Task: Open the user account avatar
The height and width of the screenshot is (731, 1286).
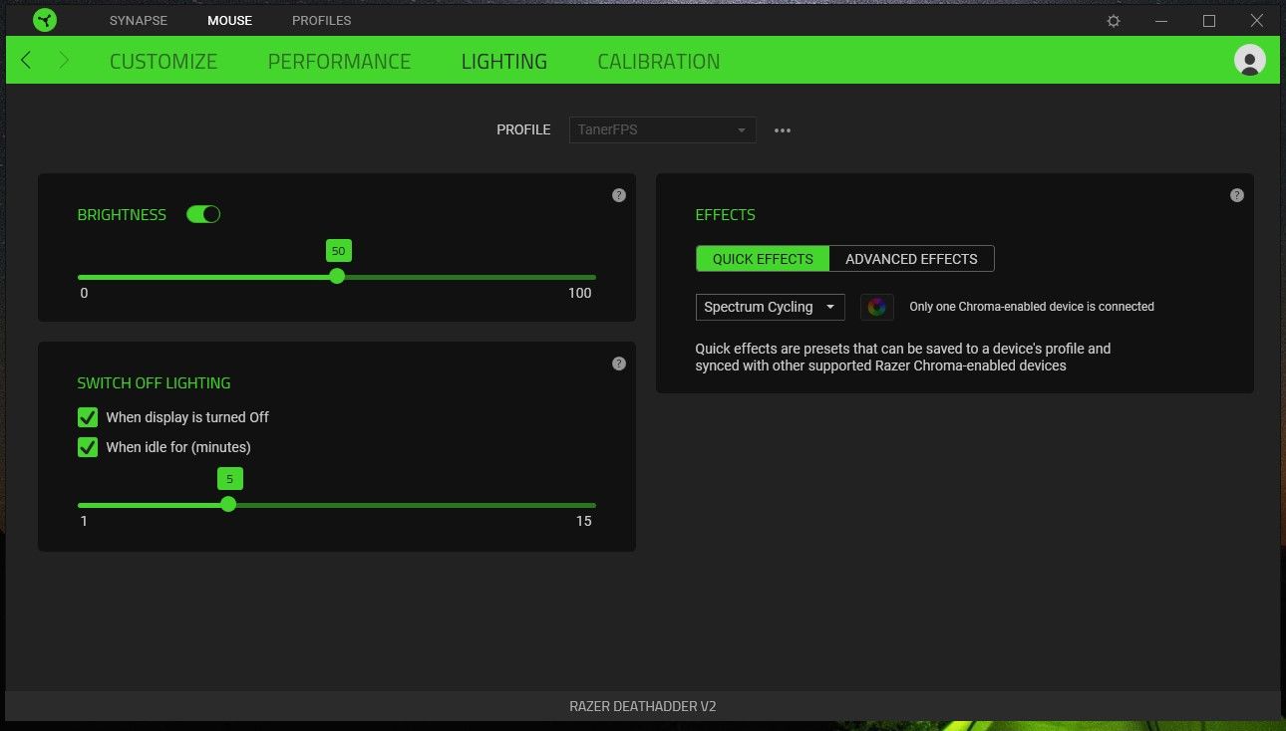Action: point(1249,60)
